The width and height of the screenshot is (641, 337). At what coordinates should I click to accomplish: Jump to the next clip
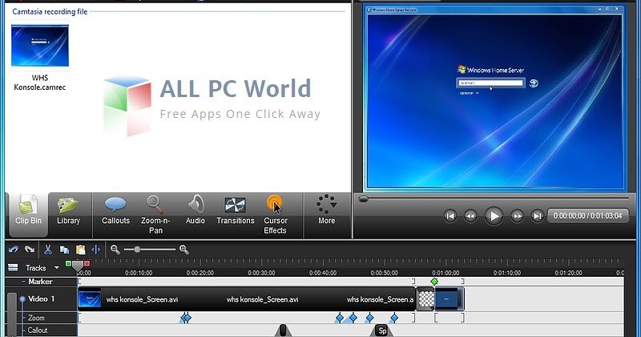537,216
